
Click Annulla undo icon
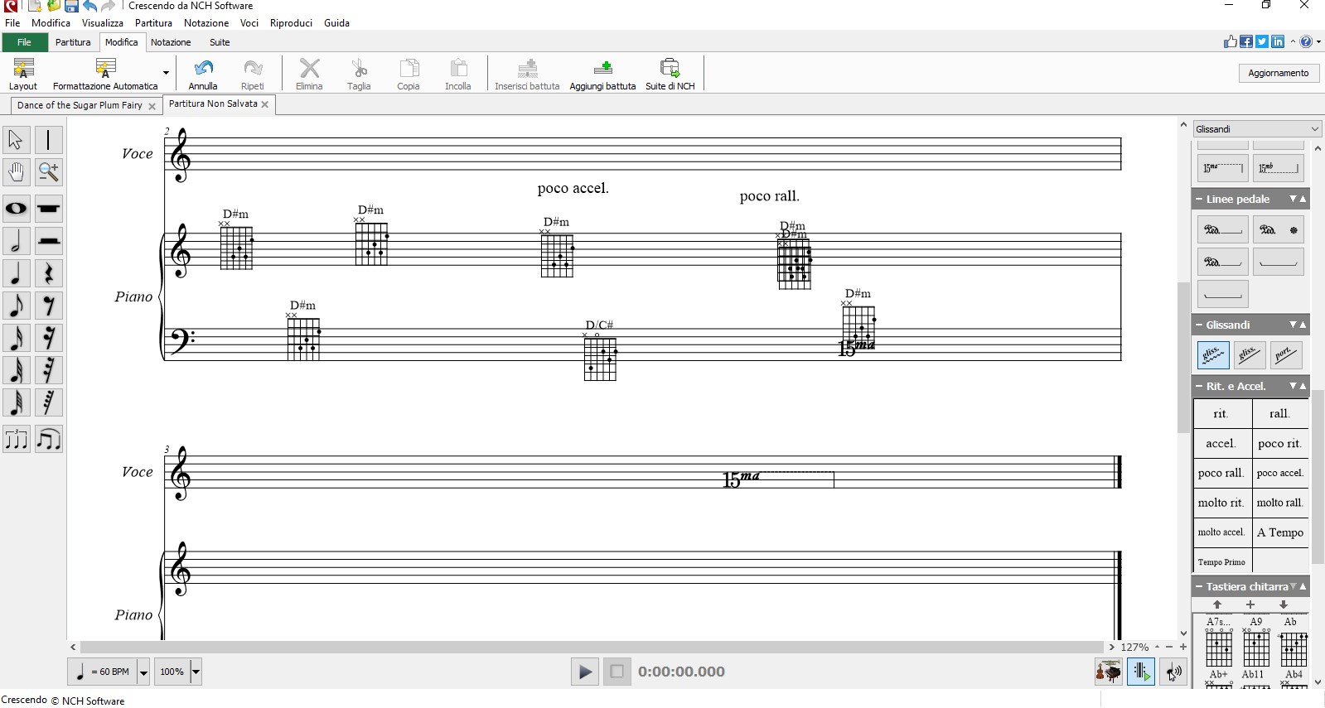[x=203, y=74]
